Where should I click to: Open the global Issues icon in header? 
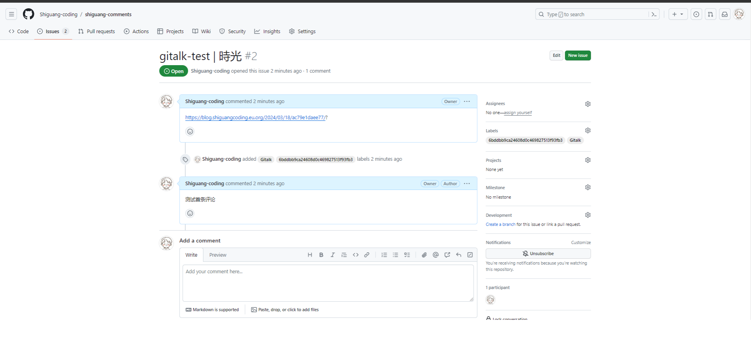point(697,15)
